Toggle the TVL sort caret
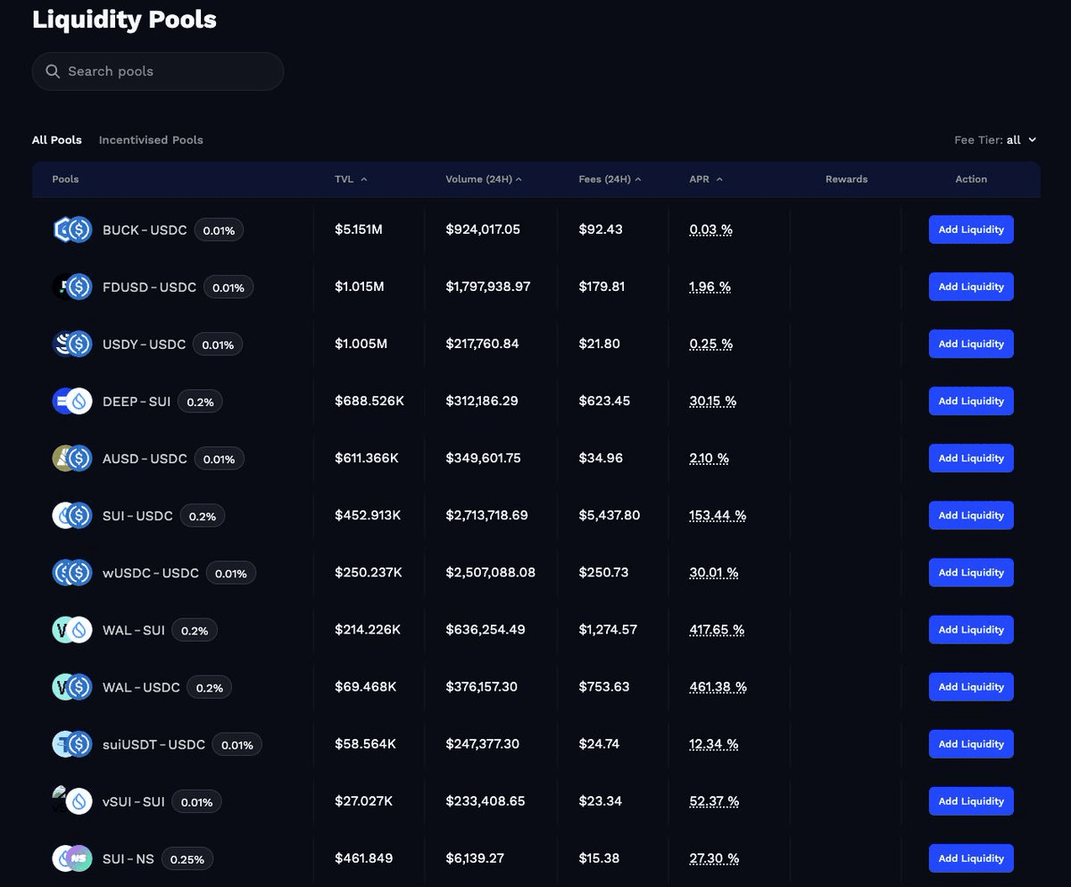 point(362,178)
